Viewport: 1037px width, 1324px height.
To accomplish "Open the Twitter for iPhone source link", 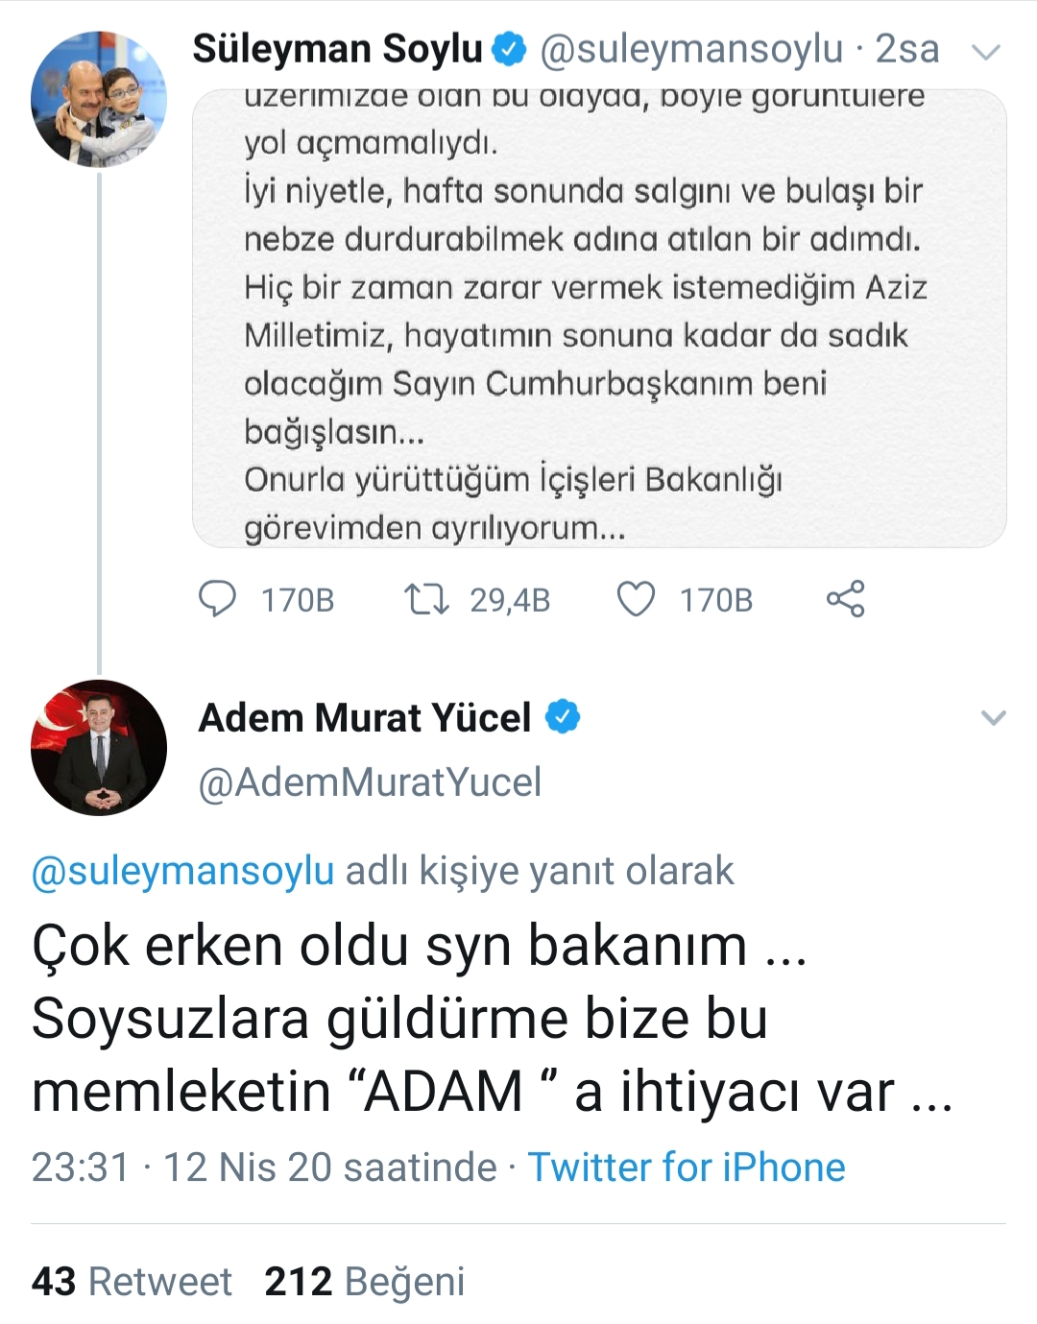I will 687,1168.
